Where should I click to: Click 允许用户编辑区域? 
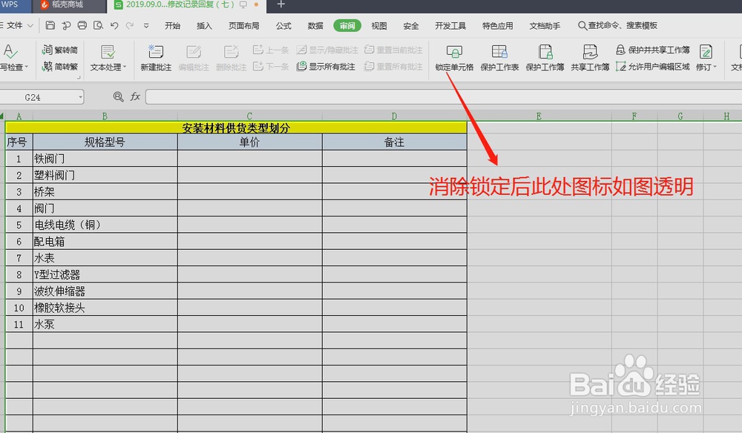click(652, 67)
